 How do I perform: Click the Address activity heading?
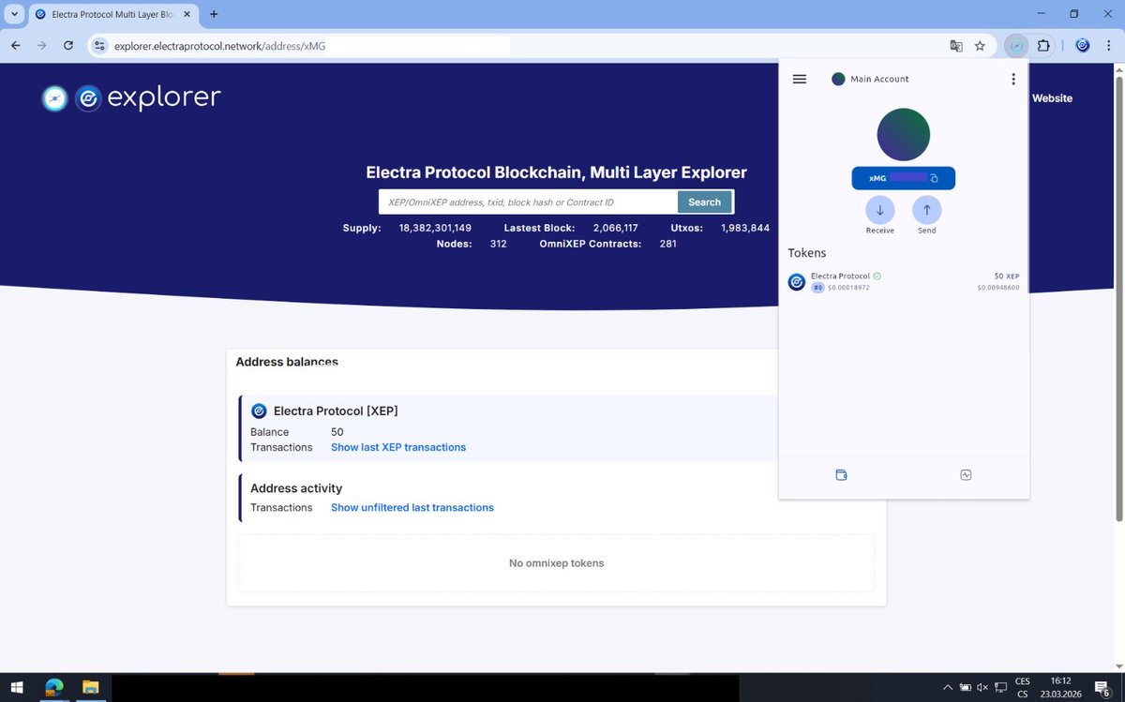coord(296,488)
